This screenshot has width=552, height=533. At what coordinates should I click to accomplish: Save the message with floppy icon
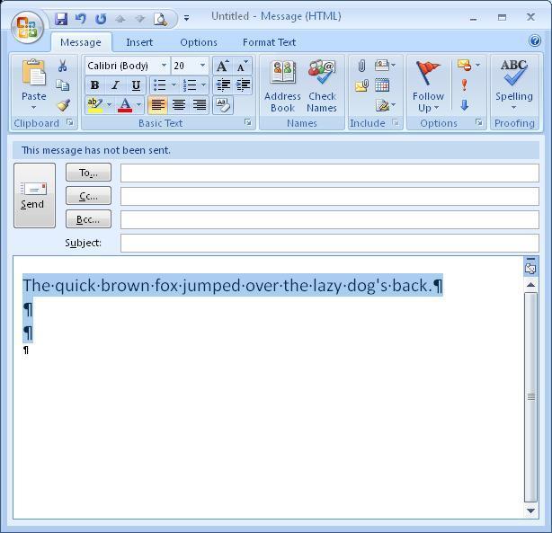click(x=61, y=18)
